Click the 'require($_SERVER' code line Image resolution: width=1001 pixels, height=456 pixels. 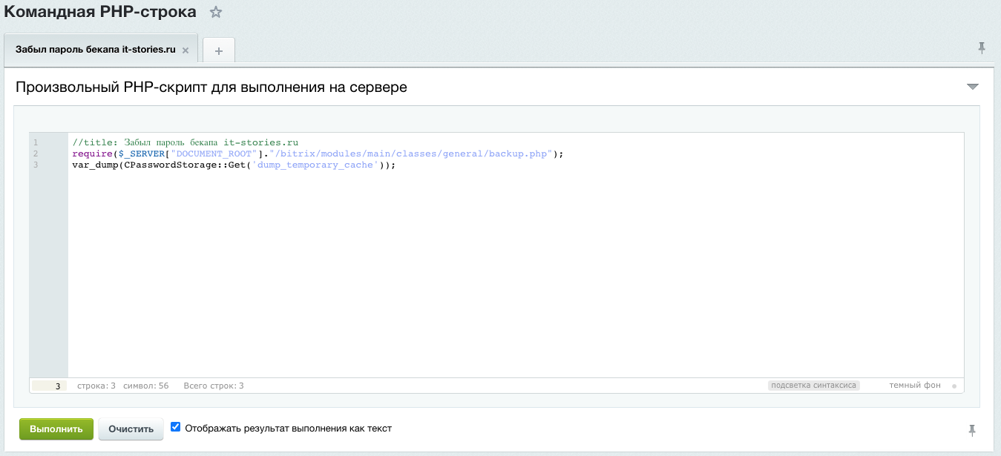318,153
